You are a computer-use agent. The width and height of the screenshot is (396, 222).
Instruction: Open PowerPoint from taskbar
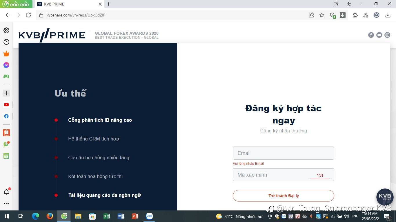(135, 216)
